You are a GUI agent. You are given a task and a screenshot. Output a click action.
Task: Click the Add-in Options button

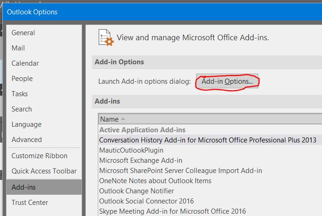click(x=227, y=81)
